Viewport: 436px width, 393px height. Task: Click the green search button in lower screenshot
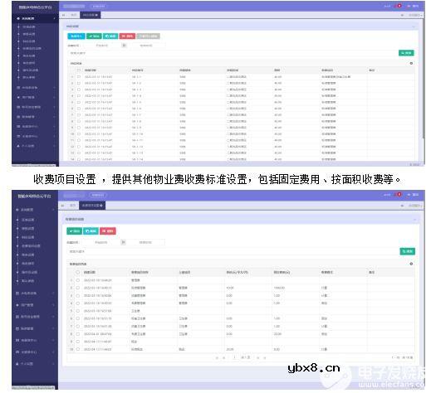pyautogui.click(x=408, y=251)
